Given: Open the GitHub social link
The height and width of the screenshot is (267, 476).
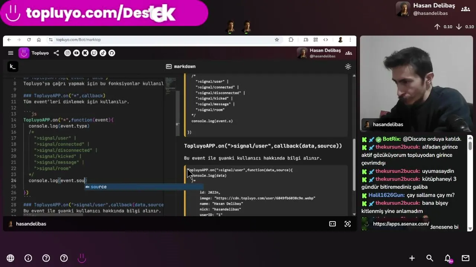Looking at the screenshot, I should point(112,53).
